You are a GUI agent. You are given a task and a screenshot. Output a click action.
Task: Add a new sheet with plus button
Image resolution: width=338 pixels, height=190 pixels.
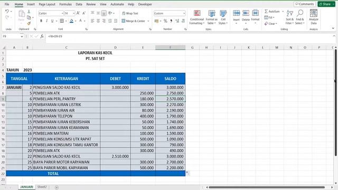click(57, 187)
